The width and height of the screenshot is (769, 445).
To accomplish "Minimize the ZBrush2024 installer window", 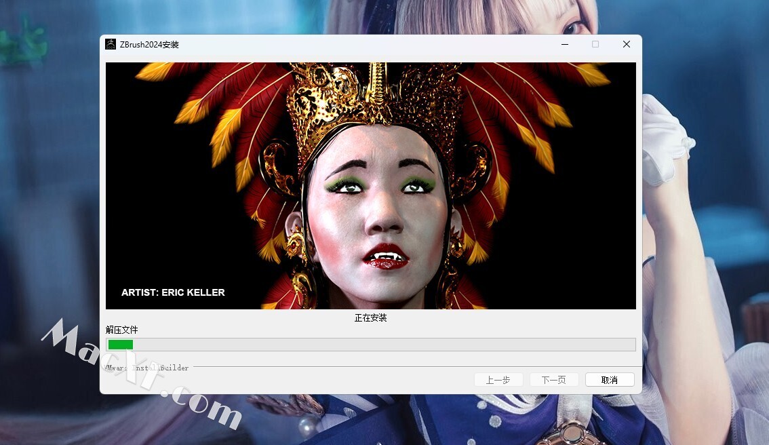I will click(x=565, y=44).
